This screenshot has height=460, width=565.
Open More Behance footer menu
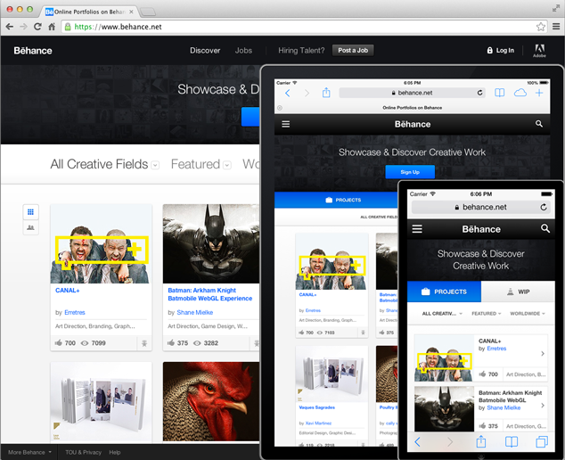point(29,452)
